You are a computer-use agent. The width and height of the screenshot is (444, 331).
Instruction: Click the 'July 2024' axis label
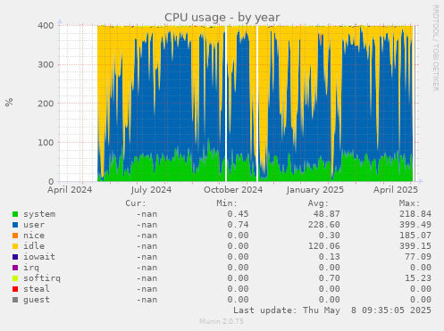[x=151, y=190]
